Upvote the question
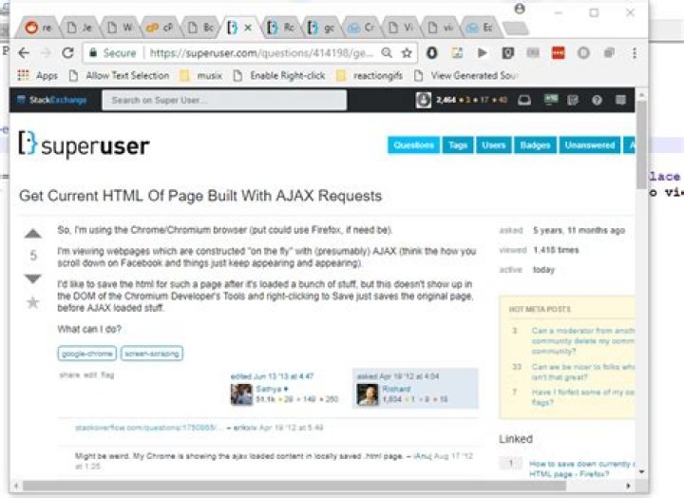This screenshot has width=684, height=498. 33,234
